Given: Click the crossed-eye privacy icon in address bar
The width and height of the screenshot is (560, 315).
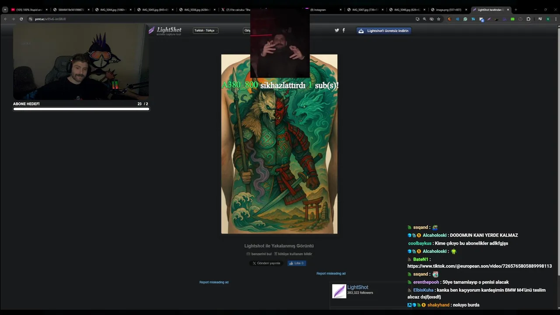Looking at the screenshot, I should (431, 19).
